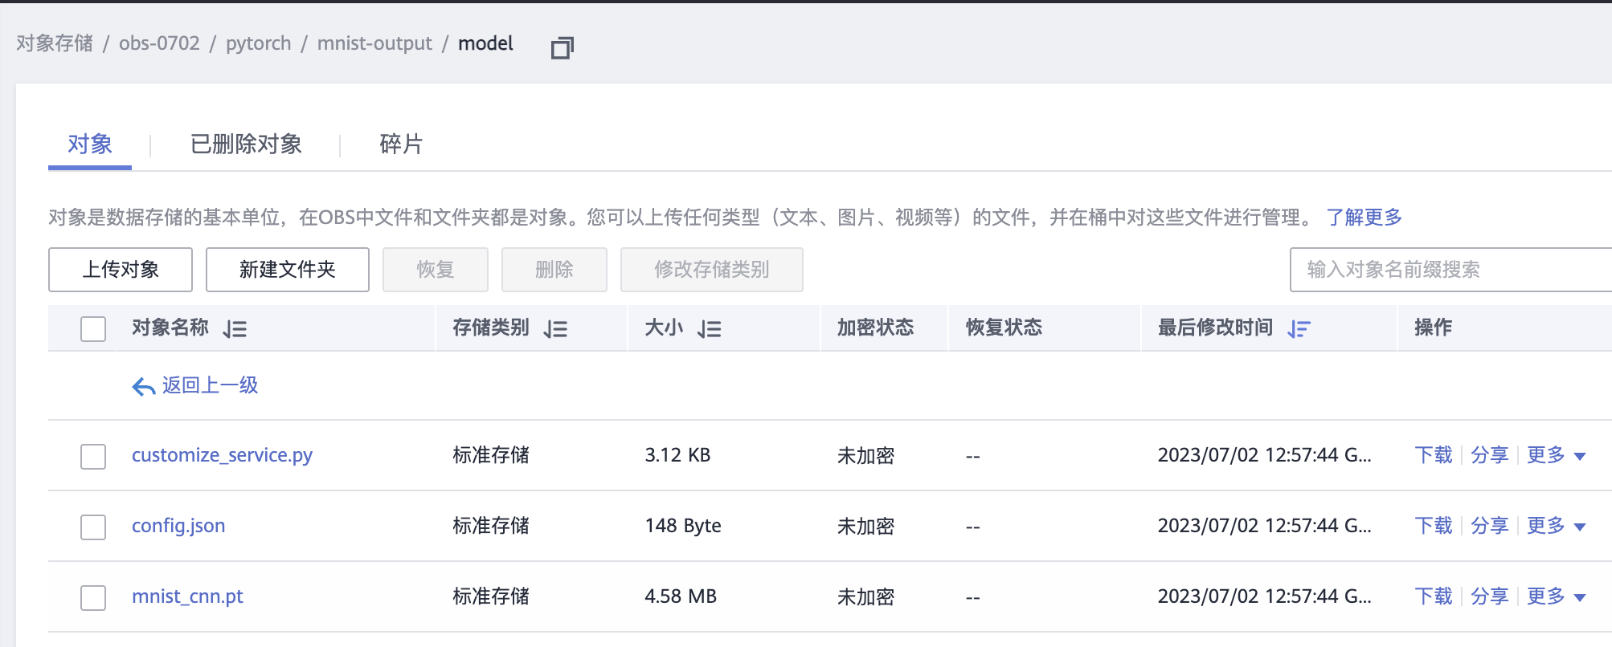Image resolution: width=1612 pixels, height=647 pixels.
Task: Click the 新建文件夹 button
Action: 287,270
